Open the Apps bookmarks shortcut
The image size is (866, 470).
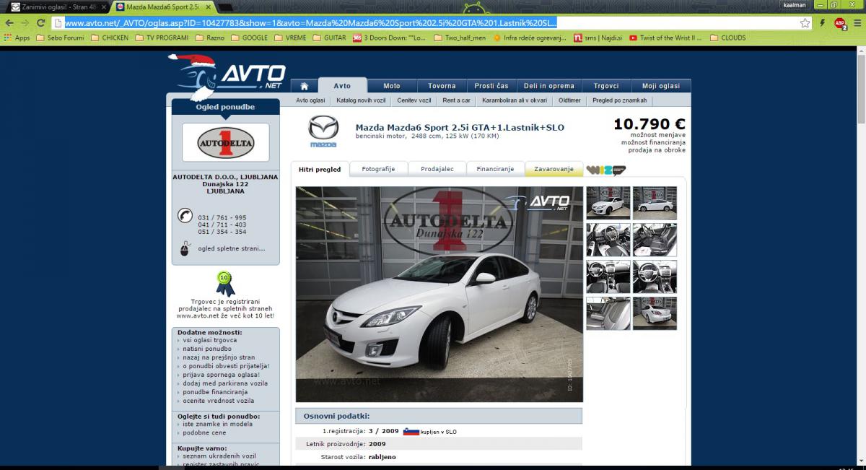(x=17, y=38)
